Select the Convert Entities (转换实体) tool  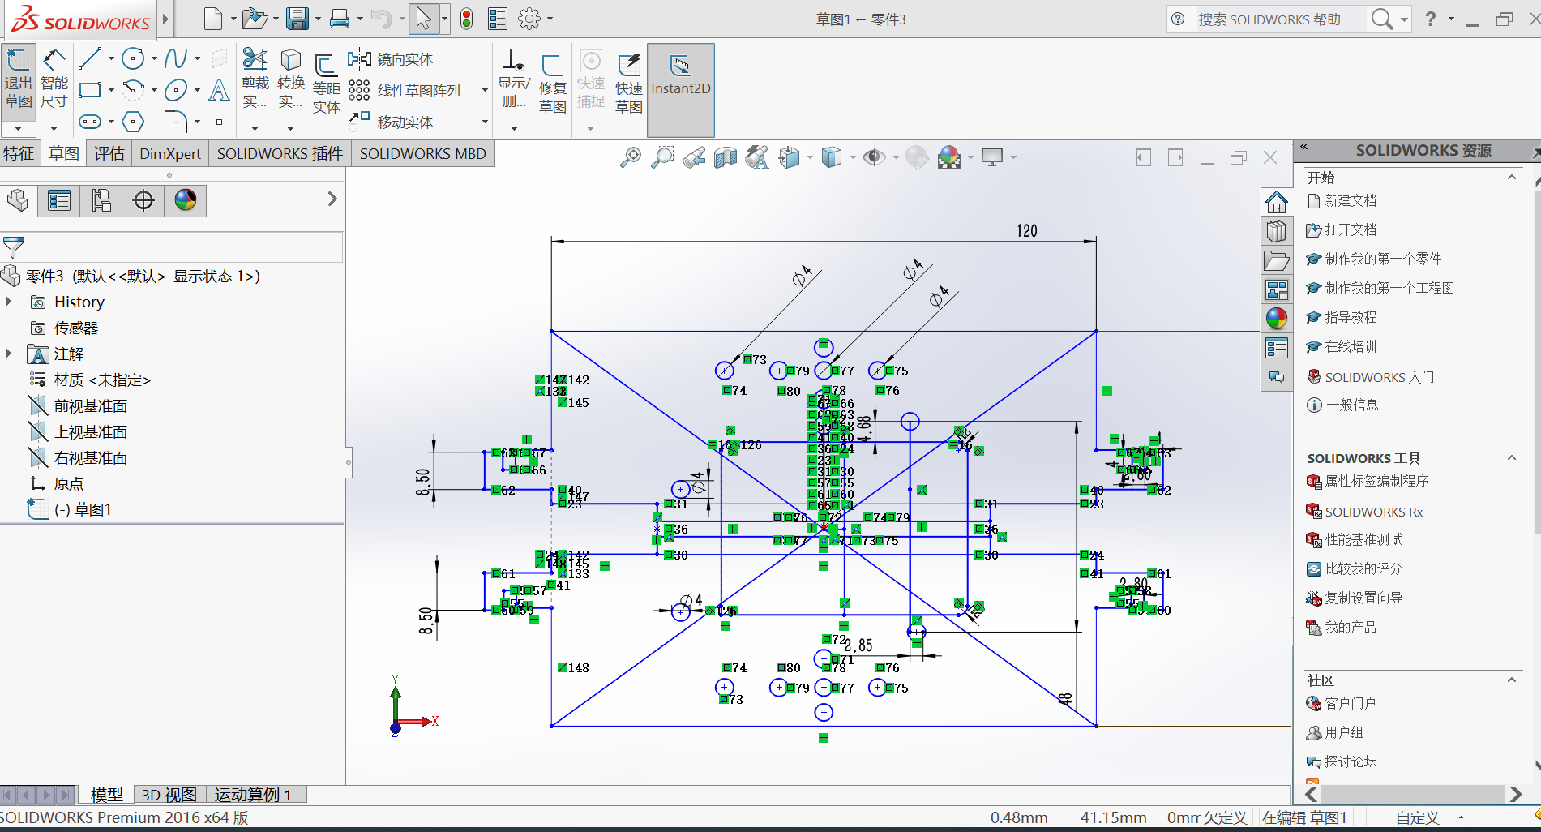click(290, 79)
